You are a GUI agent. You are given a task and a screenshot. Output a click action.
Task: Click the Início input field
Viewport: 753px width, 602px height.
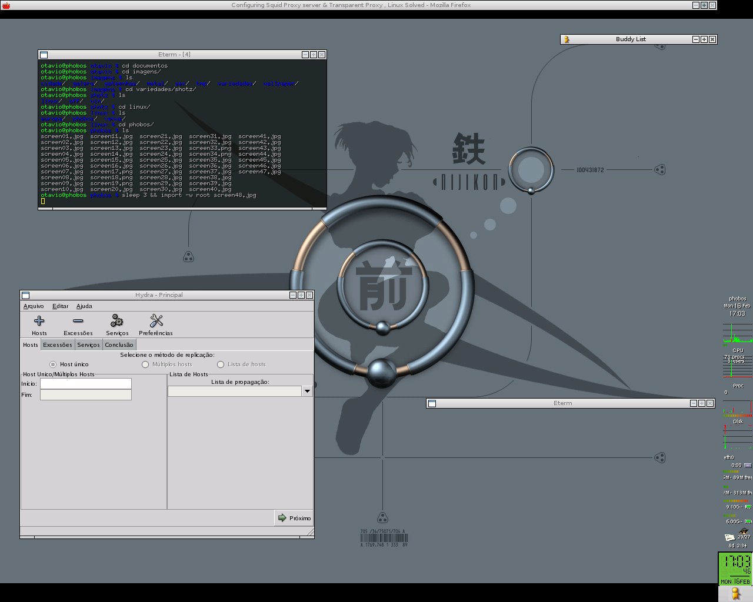click(x=86, y=383)
